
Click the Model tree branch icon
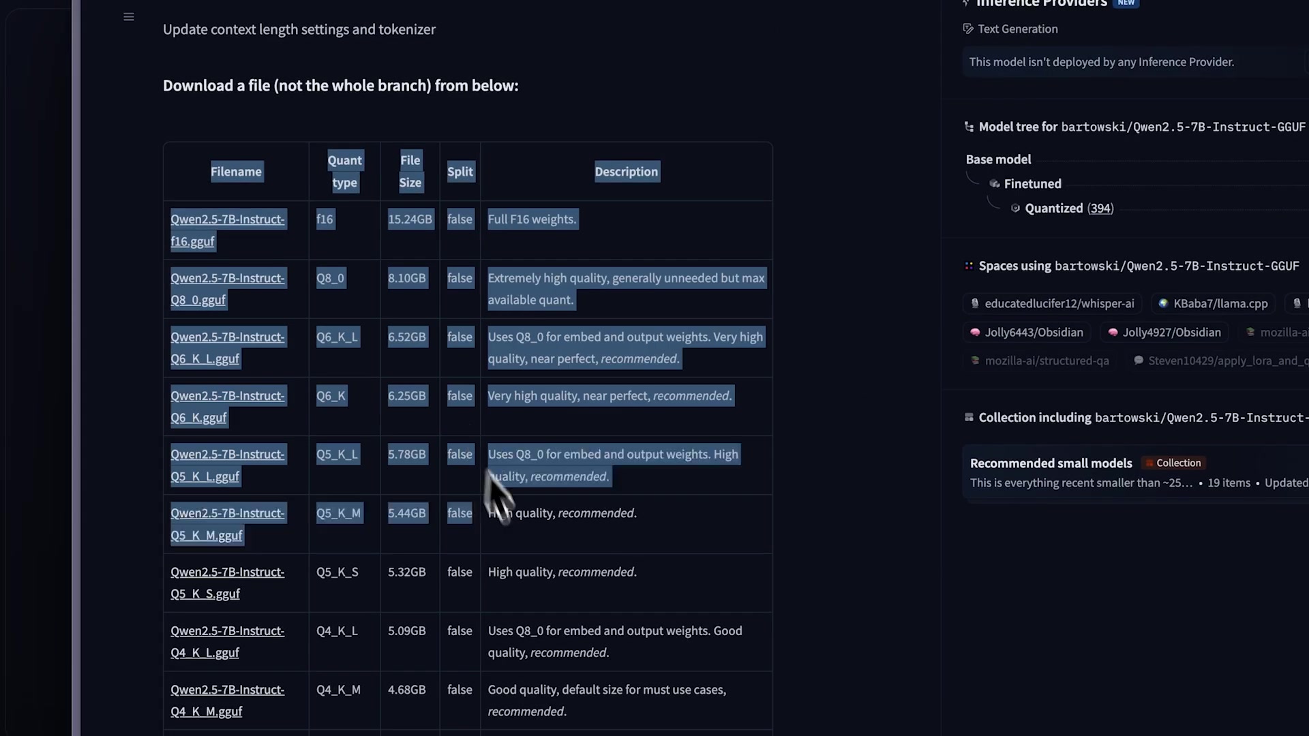point(969,127)
